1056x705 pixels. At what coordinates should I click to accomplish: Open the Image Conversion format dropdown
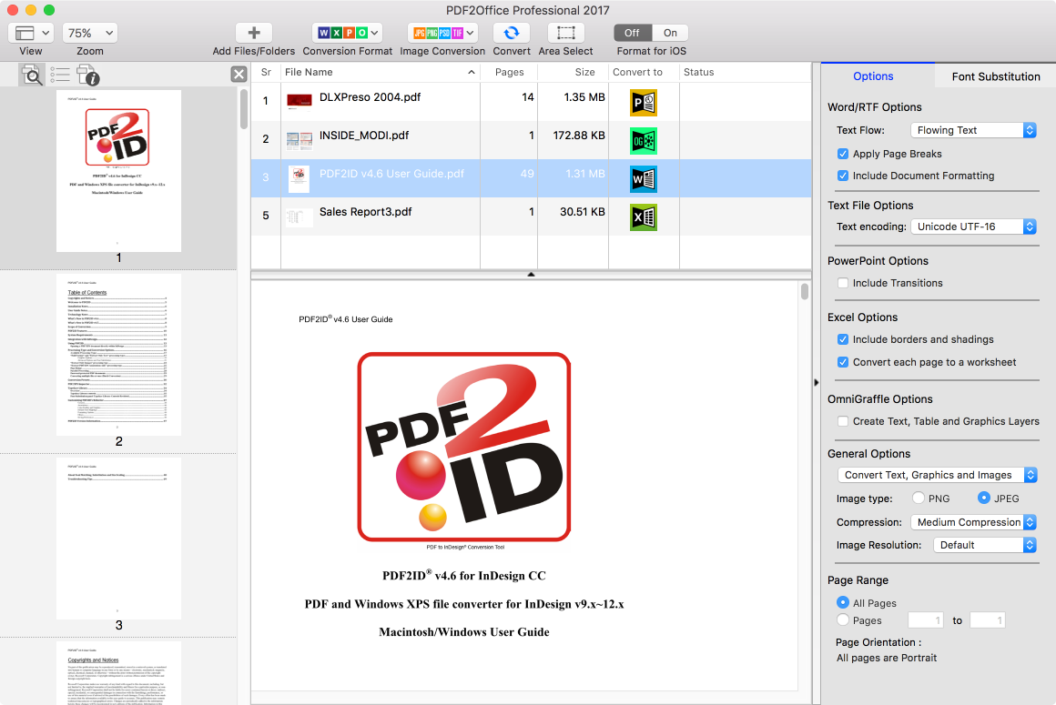tap(442, 33)
